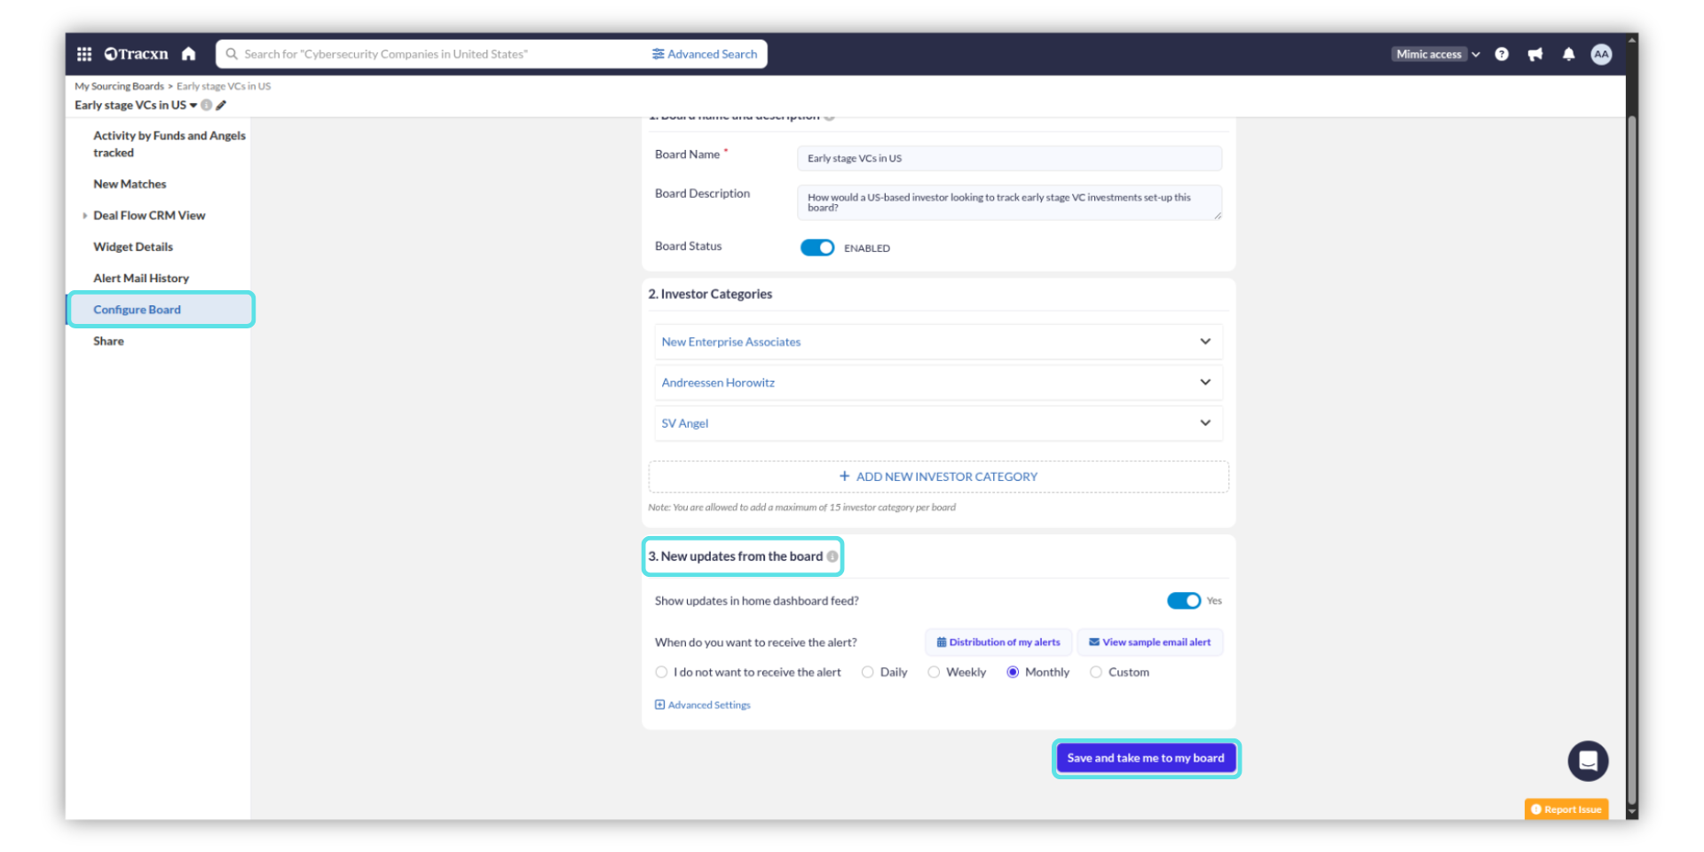Click the announcements megaphone icon
Viewport: 1704px width, 852px height.
[x=1535, y=54]
